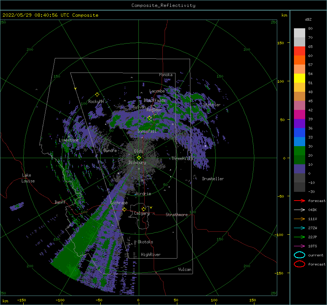Click the Limestone label
327x305 pixels.
69,140
